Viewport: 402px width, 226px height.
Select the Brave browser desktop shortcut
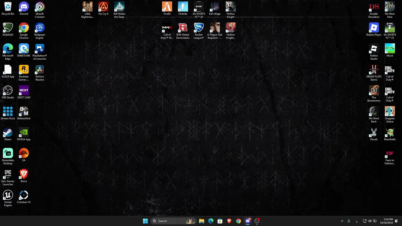click(24, 176)
